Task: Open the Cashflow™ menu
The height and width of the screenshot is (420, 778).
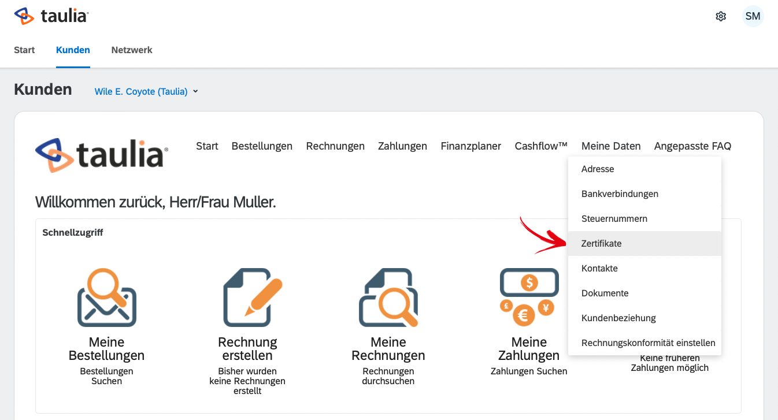Action: [541, 146]
